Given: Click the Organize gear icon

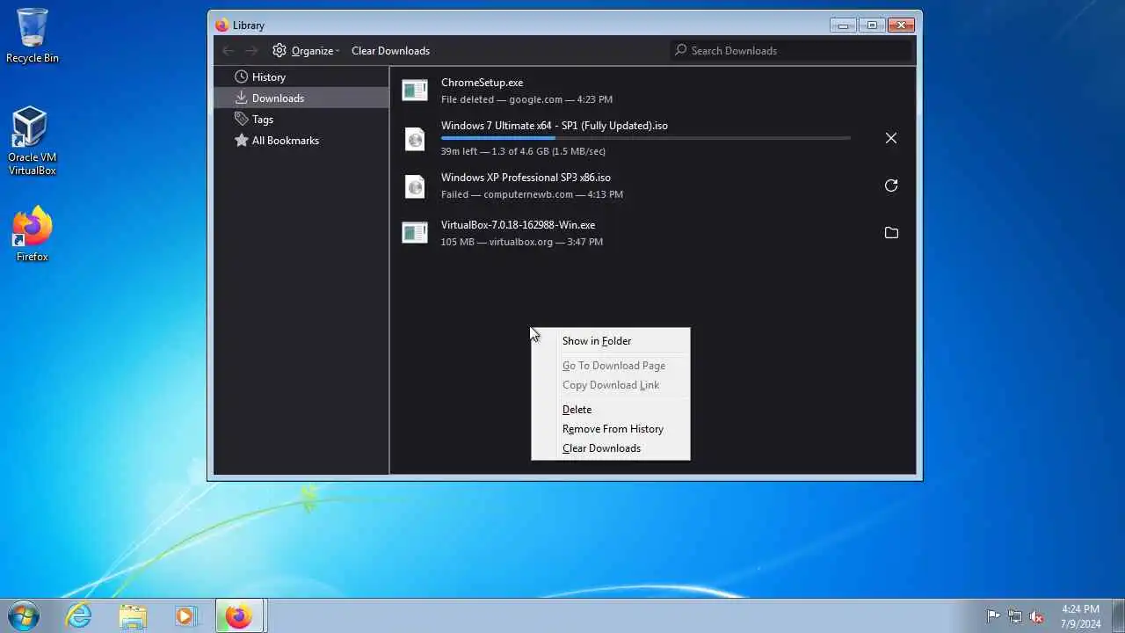Looking at the screenshot, I should coord(279,50).
